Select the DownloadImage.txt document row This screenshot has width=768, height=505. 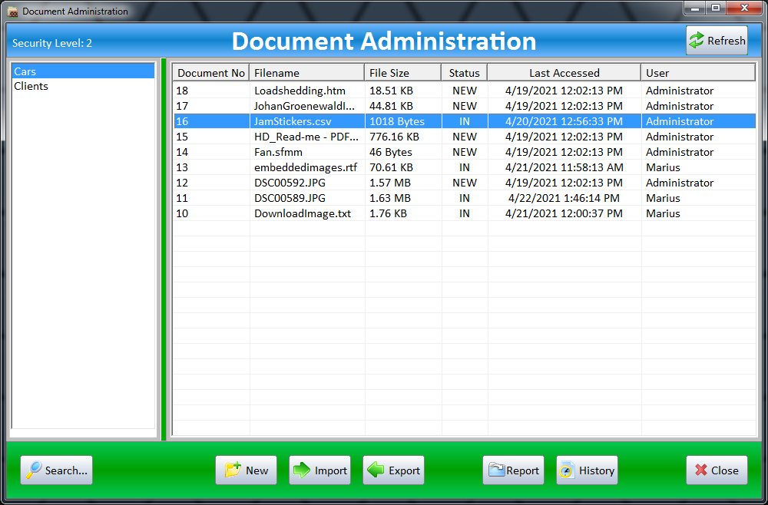(302, 213)
